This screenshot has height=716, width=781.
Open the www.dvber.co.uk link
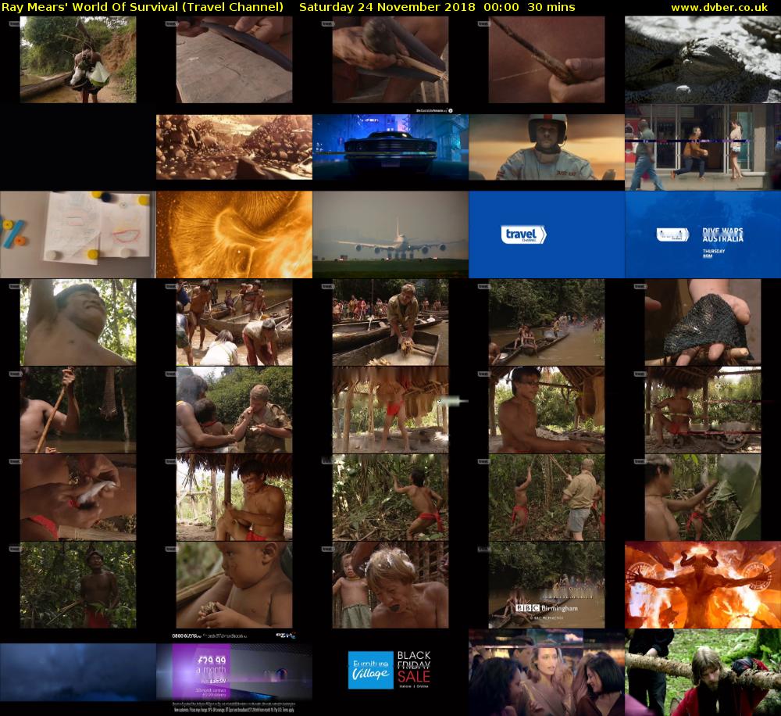click(x=722, y=7)
